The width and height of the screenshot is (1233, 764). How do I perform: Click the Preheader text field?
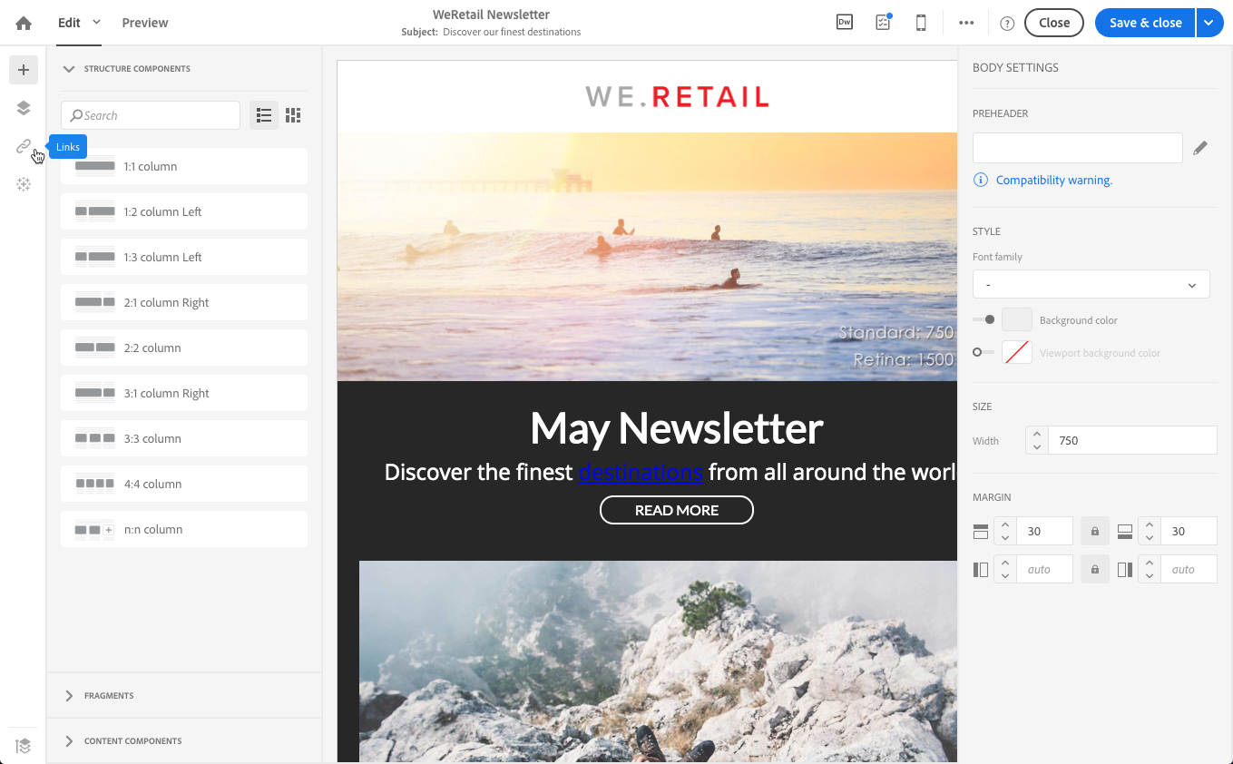click(1078, 148)
